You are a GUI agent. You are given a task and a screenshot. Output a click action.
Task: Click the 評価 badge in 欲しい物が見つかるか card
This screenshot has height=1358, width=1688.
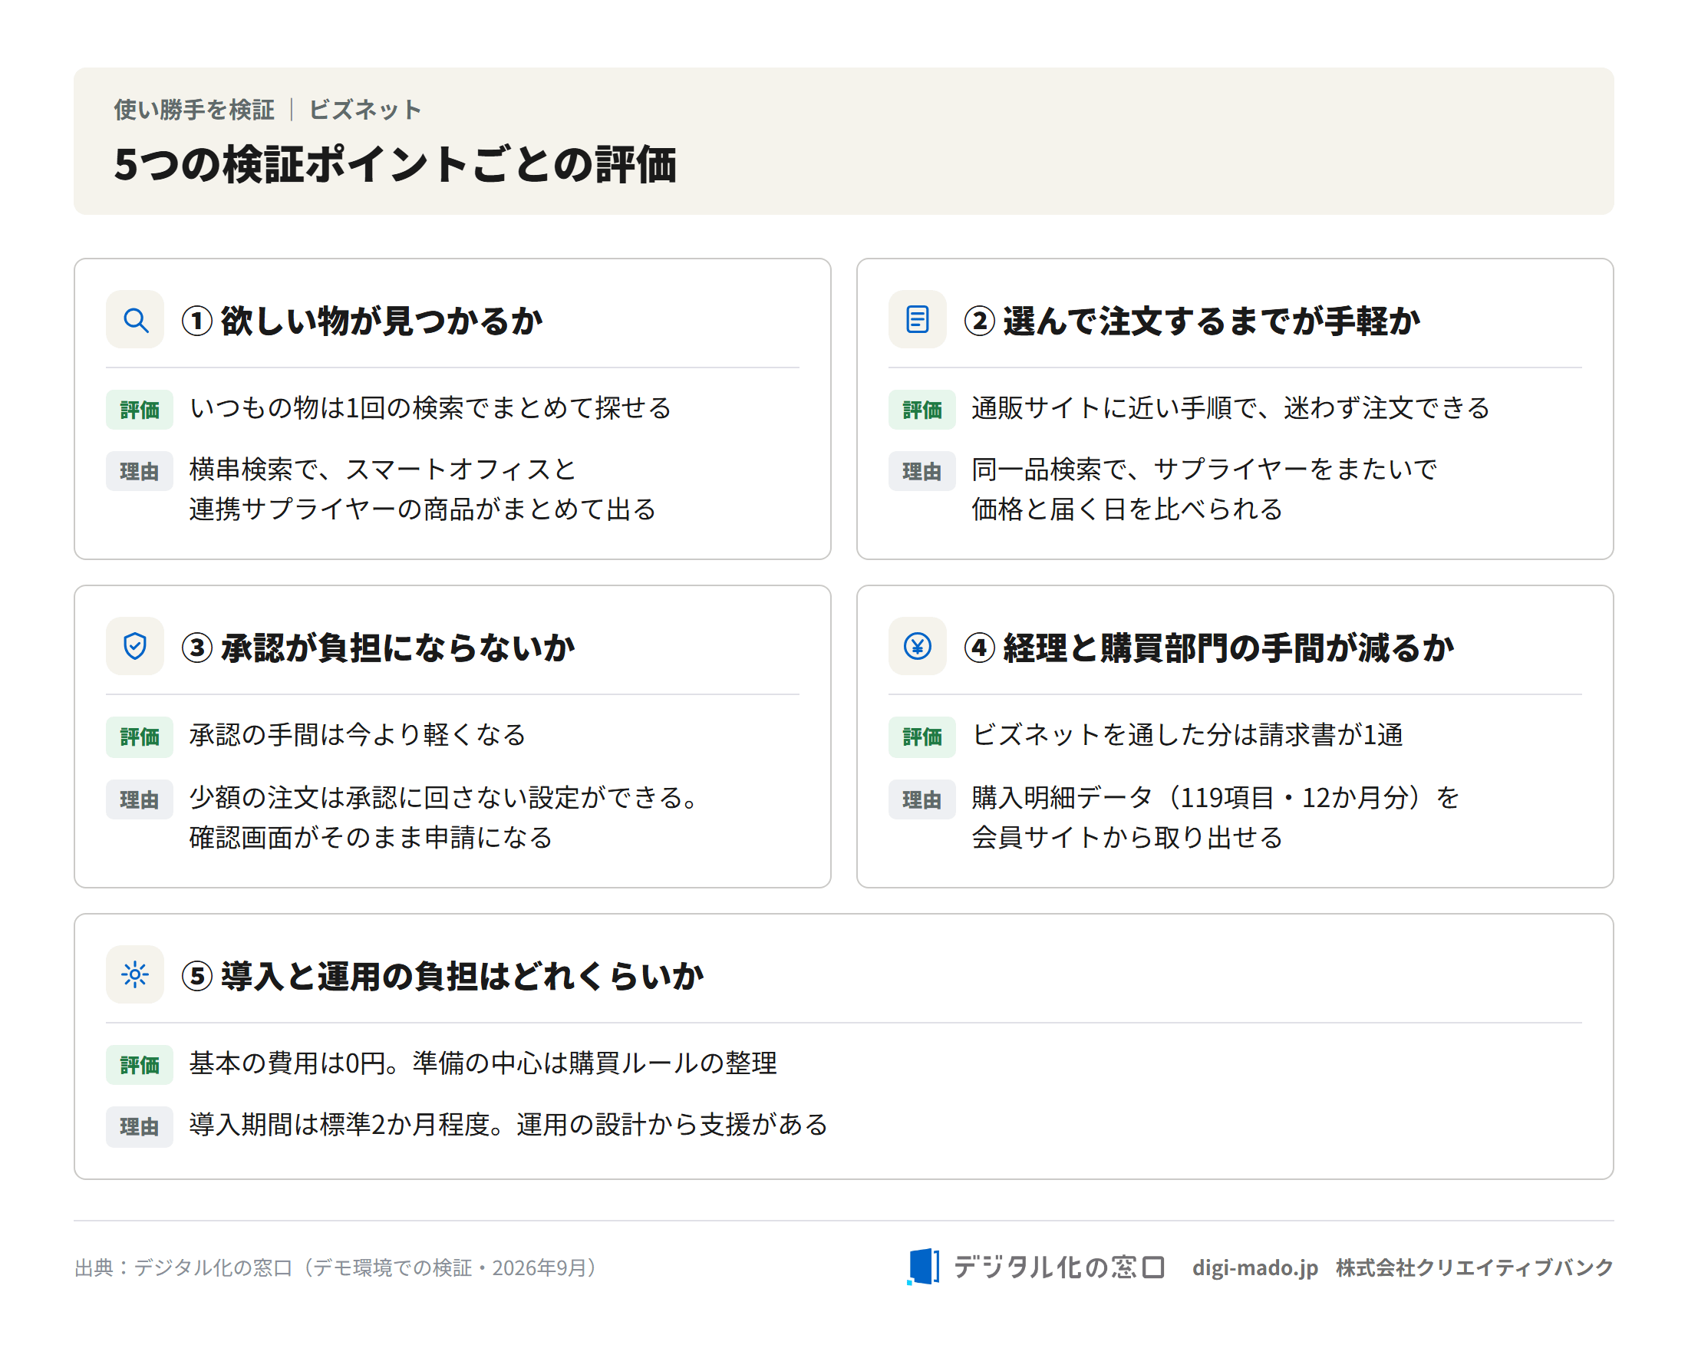coord(140,410)
